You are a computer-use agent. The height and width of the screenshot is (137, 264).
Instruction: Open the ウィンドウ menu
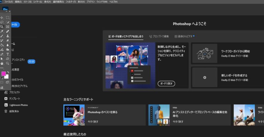pyautogui.click(x=102, y=2)
